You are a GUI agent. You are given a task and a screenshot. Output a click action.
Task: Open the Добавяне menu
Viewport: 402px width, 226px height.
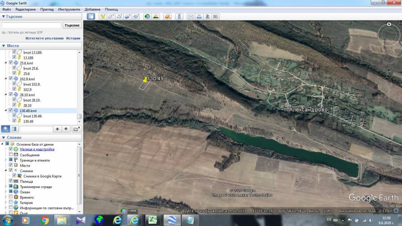coord(92,9)
